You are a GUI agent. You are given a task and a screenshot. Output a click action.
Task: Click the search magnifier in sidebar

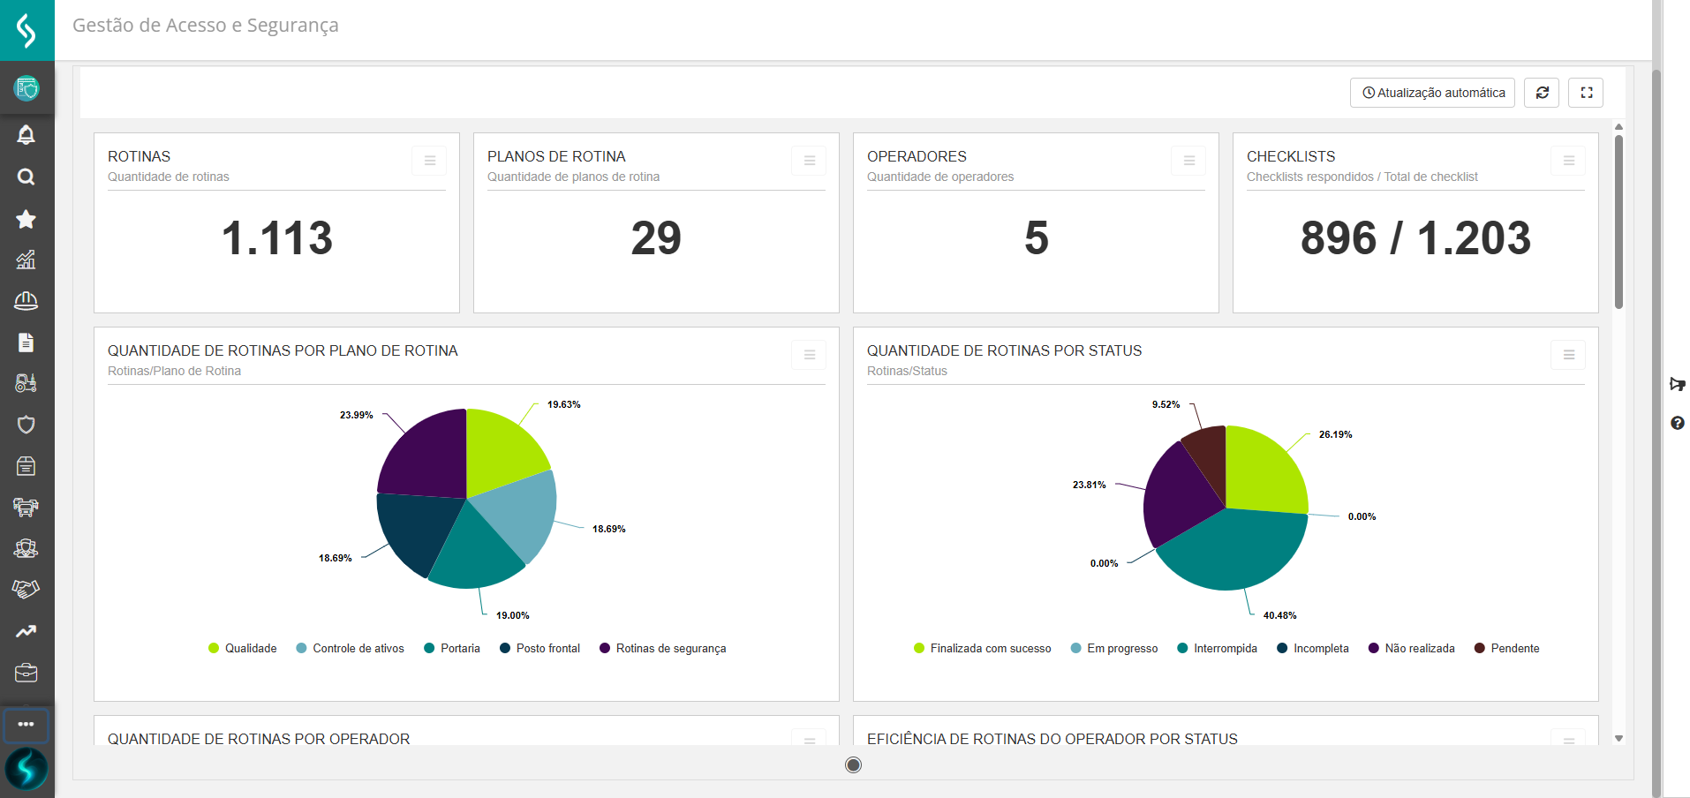[x=26, y=177]
